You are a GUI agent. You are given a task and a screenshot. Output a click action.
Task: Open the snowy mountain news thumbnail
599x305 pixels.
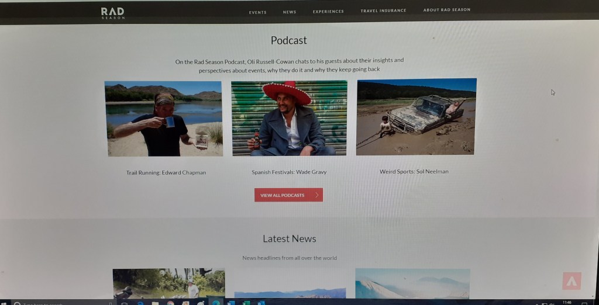(412, 283)
